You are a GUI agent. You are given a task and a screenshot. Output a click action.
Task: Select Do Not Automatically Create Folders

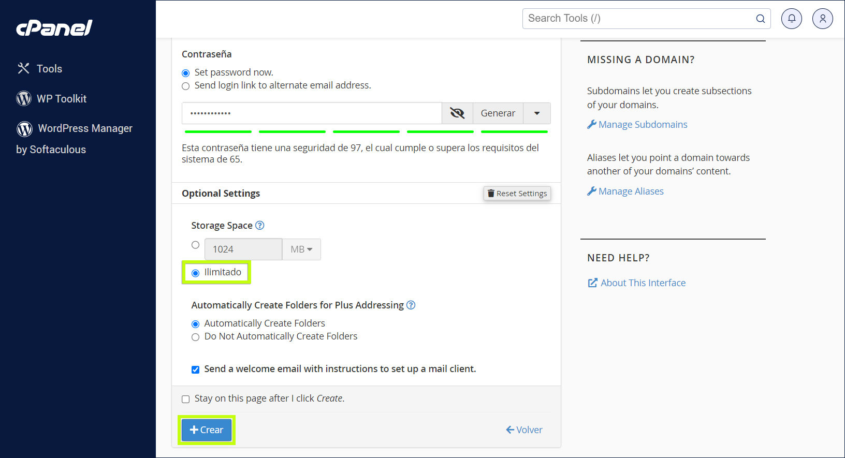[x=196, y=337]
